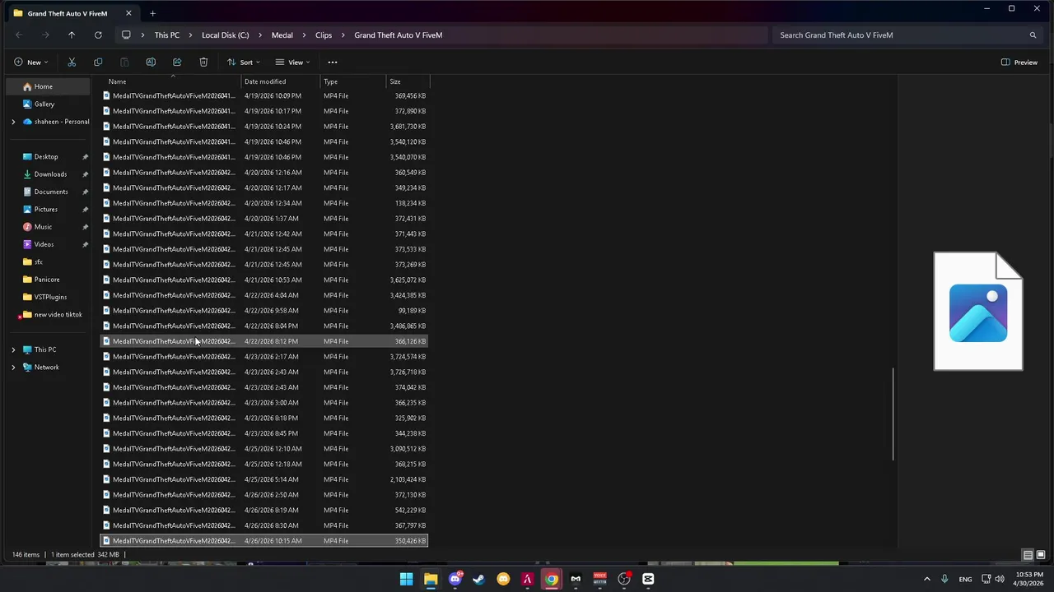Click the Delete trash icon in toolbar
This screenshot has width=1054, height=592.
(203, 62)
